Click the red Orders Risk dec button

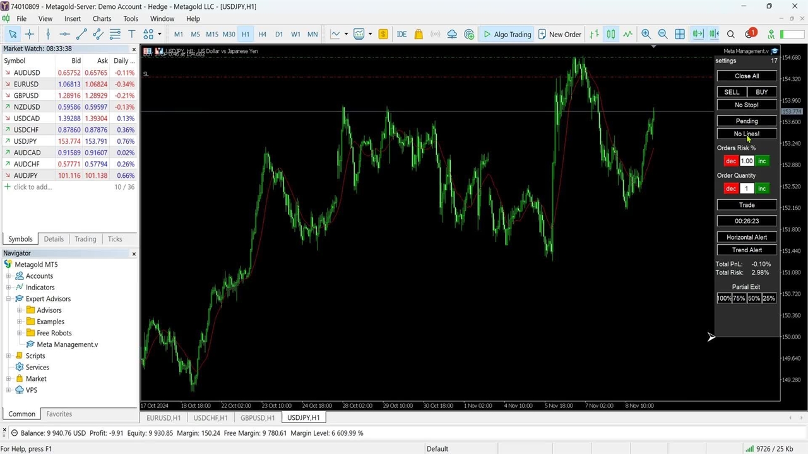coord(730,161)
